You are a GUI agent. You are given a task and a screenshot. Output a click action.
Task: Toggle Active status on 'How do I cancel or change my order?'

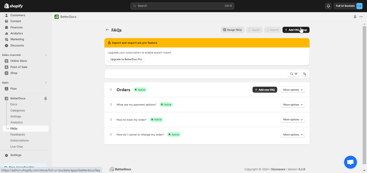pos(174,134)
